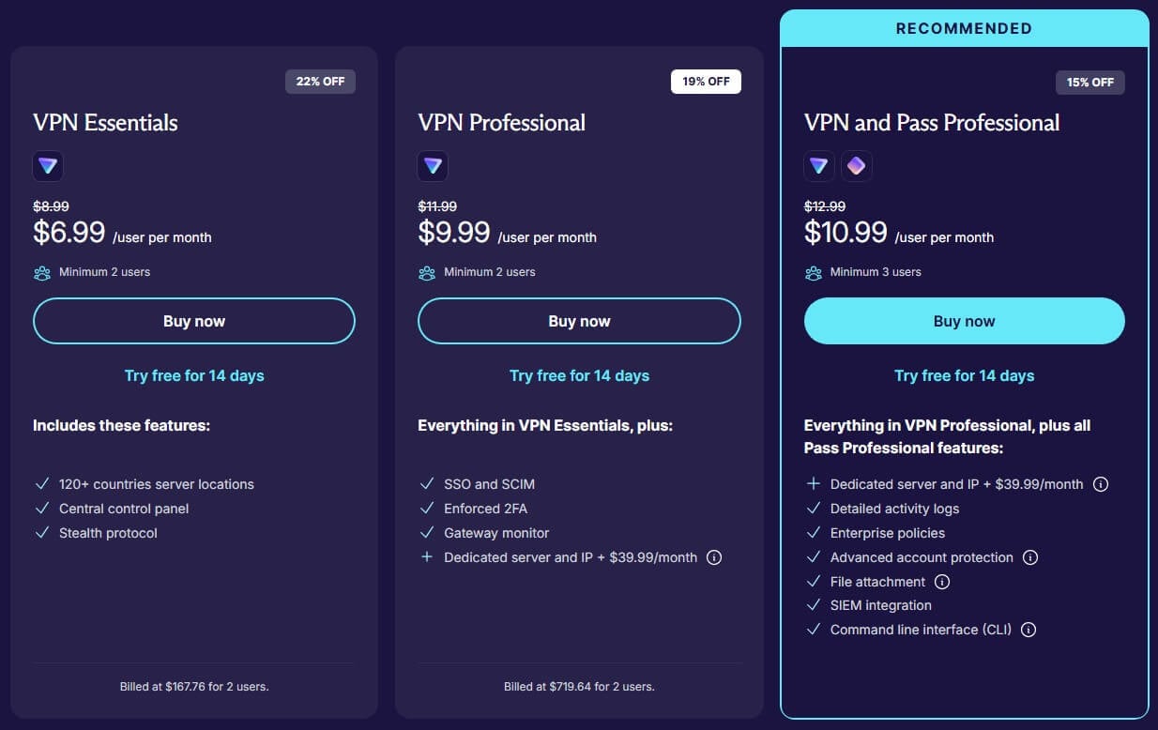Start the free trial for VPN Professional
Image resolution: width=1158 pixels, height=730 pixels.
click(578, 375)
